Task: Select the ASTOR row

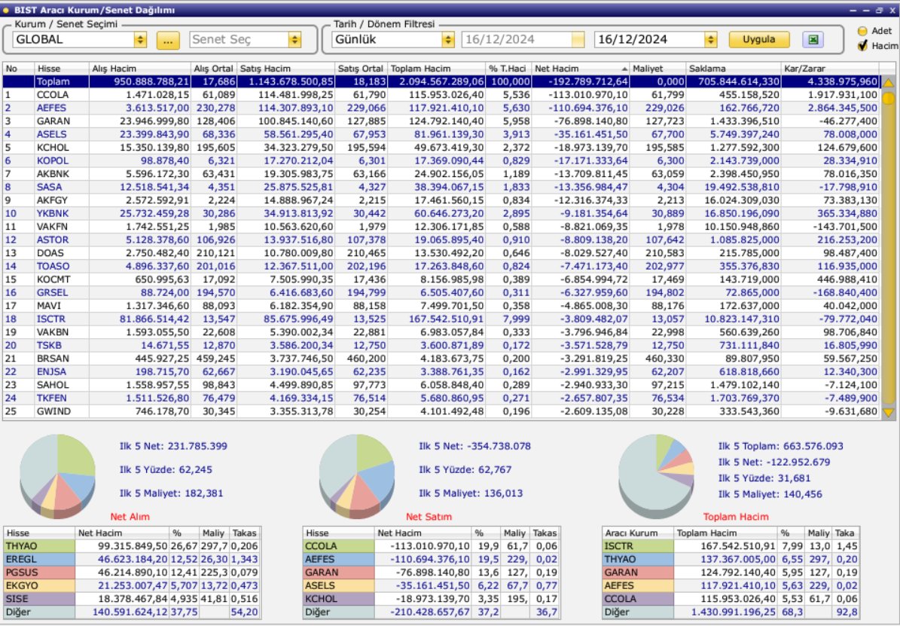Action: pos(441,240)
